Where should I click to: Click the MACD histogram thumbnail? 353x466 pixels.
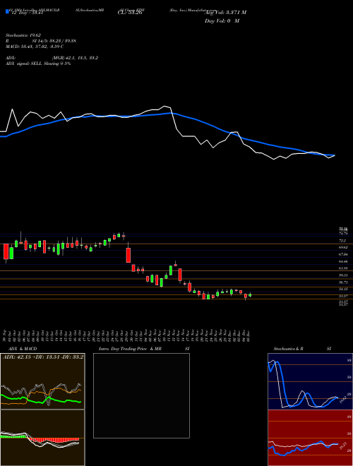pos(42,438)
